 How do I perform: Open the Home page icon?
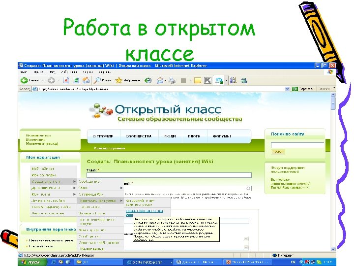[86, 80]
